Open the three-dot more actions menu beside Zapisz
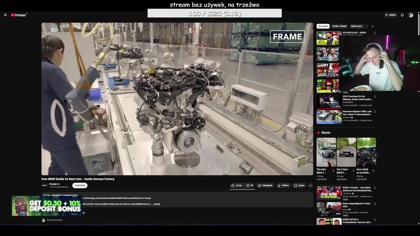This screenshot has height=236, width=420. coord(310,186)
